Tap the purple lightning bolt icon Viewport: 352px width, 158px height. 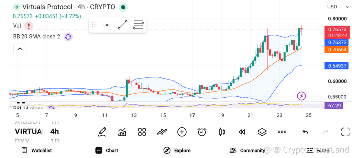301,96
